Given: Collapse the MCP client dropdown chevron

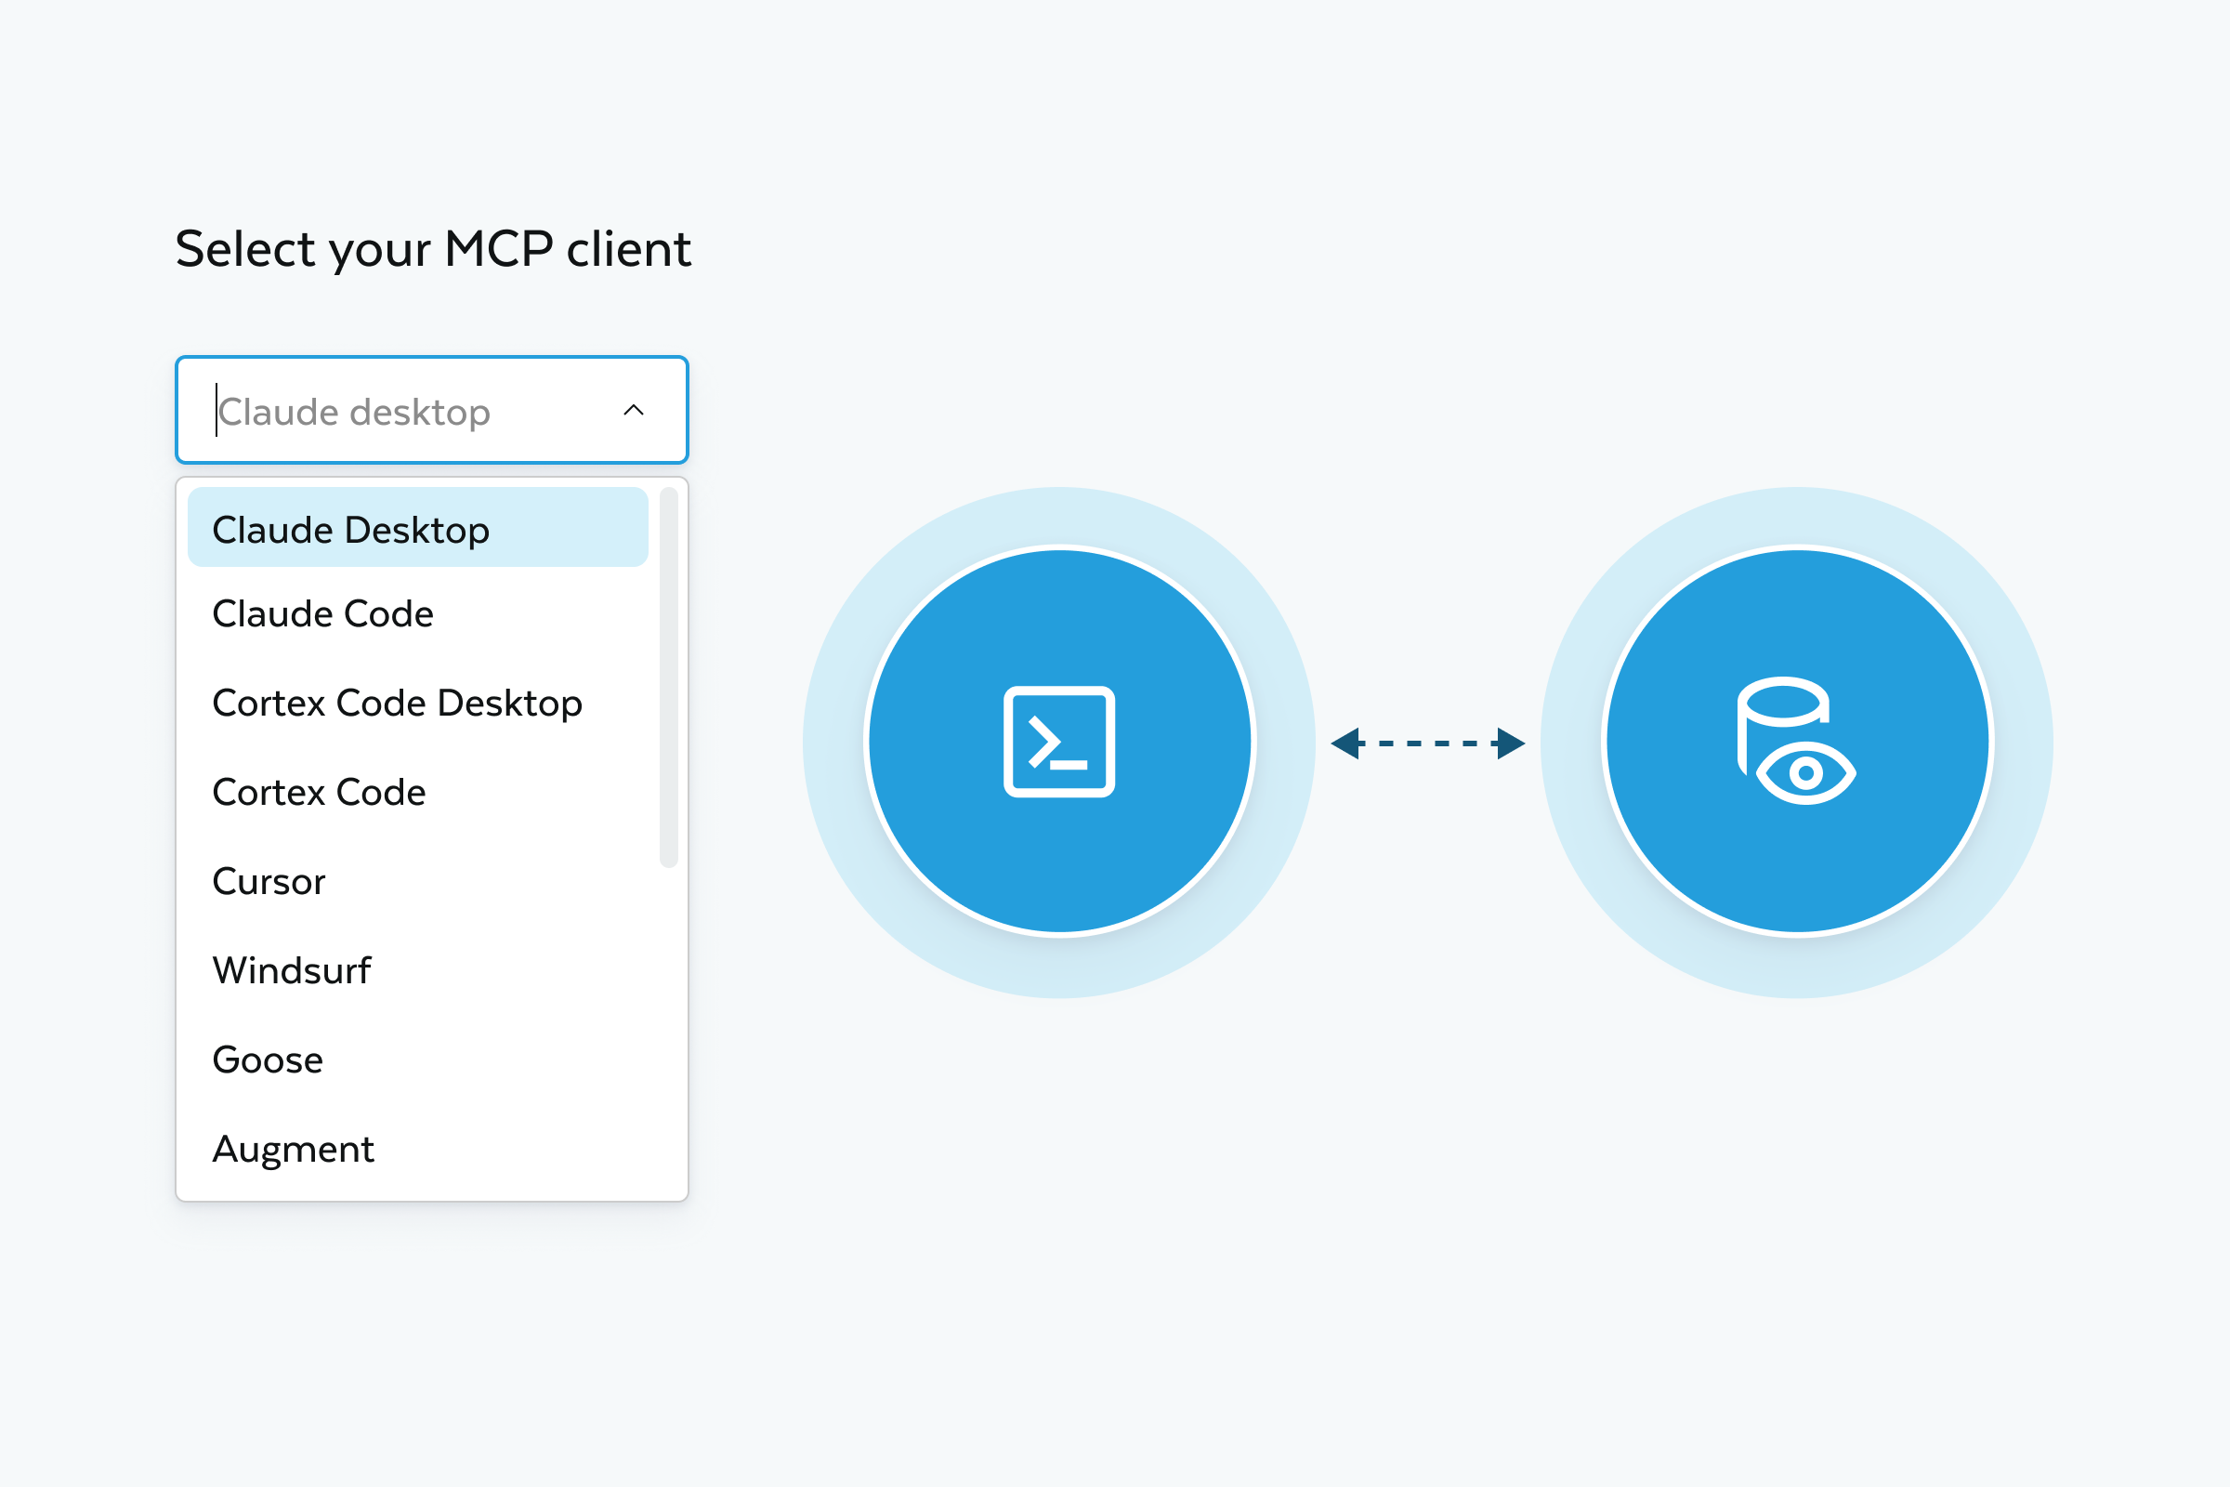Looking at the screenshot, I should point(634,410).
